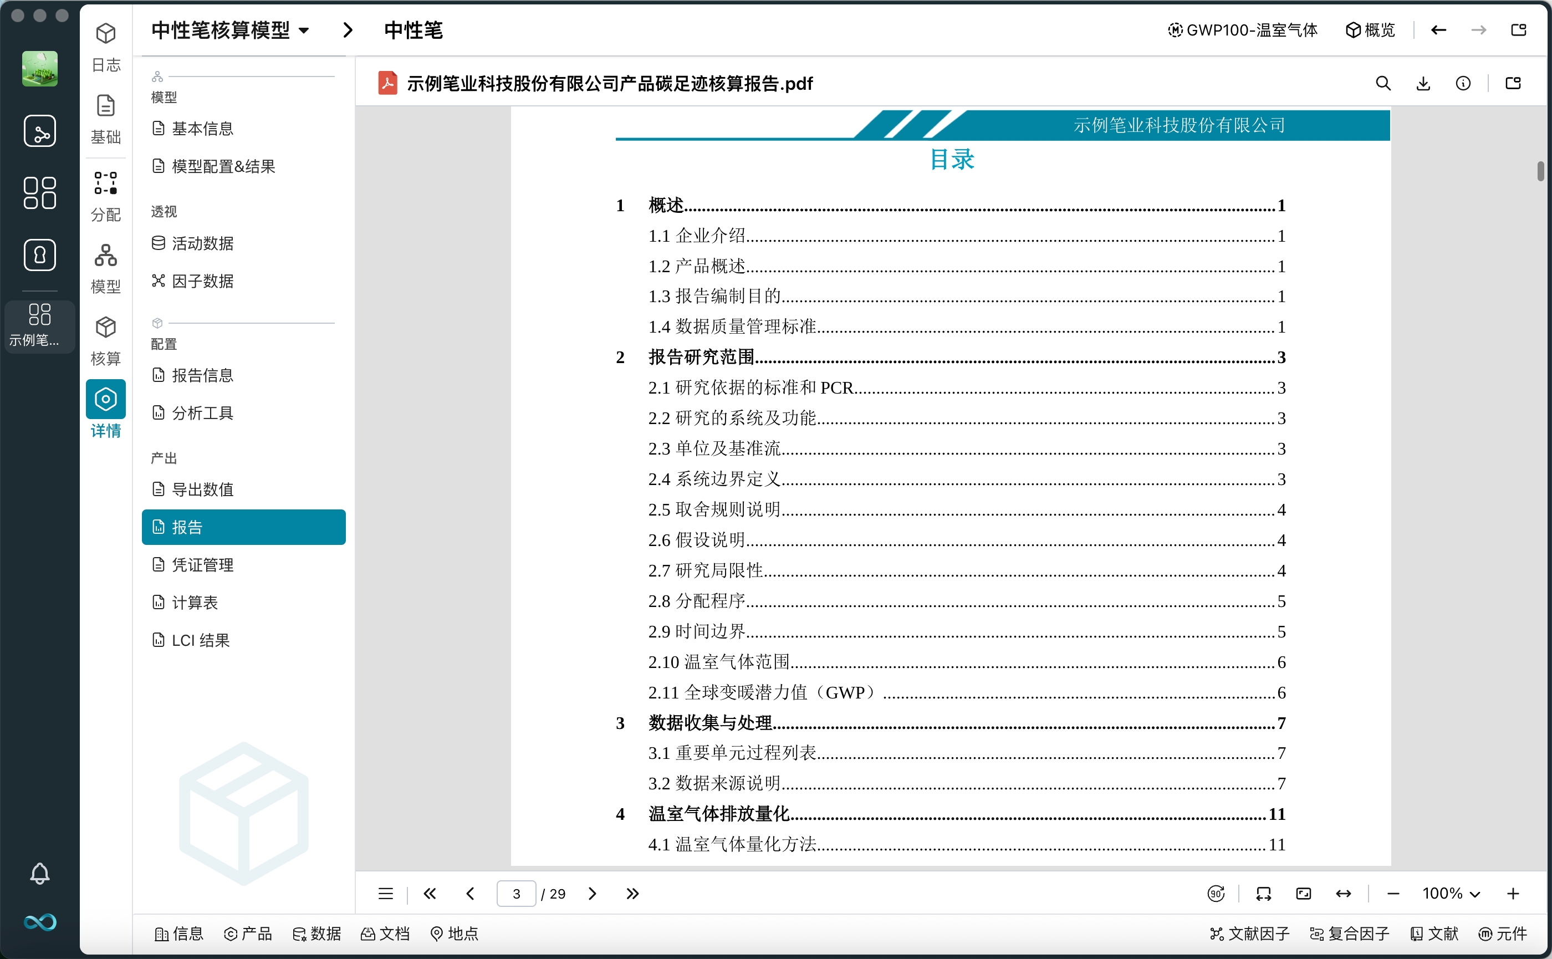Search within the PDF document
1552x959 pixels.
[1383, 83]
